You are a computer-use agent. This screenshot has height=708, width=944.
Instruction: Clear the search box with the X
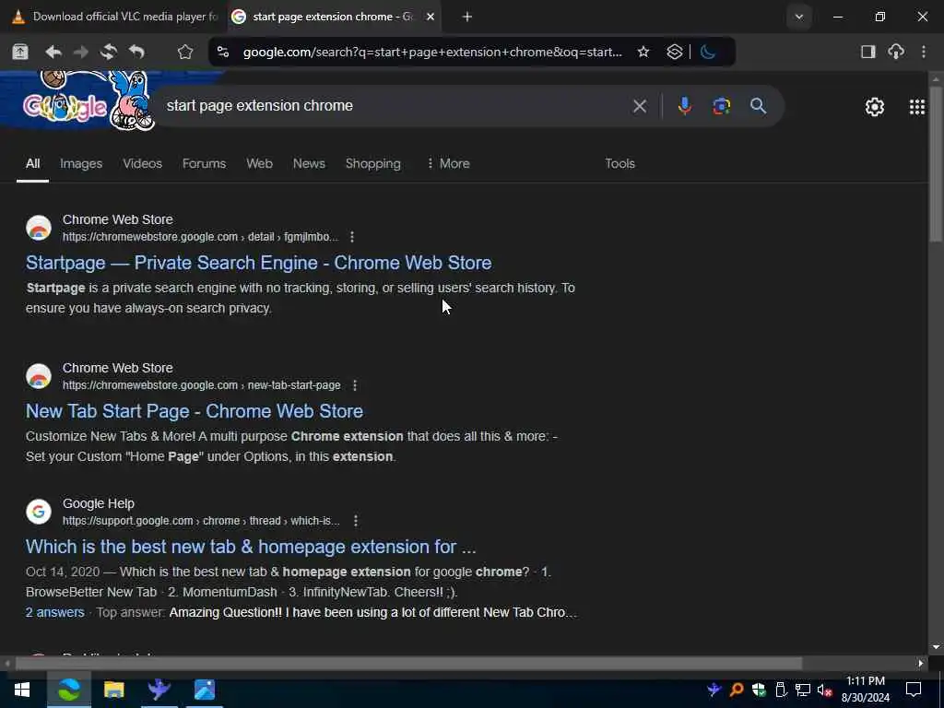(640, 107)
